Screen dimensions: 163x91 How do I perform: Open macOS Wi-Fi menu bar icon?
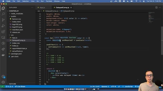pyautogui.click(x=136, y=1)
